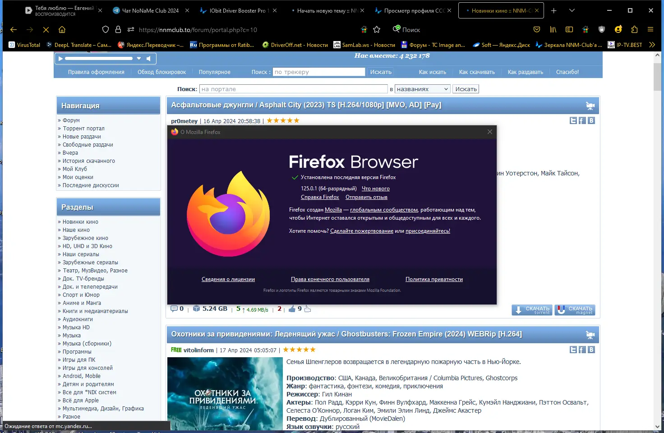Image resolution: width=664 pixels, height=433 pixels.
Task: Share Asphalt City post on VK
Action: (591, 120)
